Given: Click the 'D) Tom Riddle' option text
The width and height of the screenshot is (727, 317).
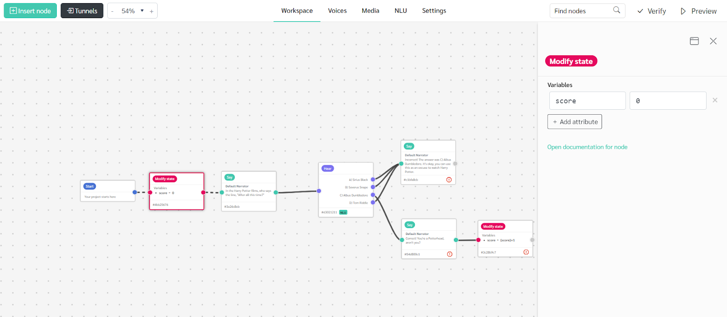Looking at the screenshot, I should [359, 203].
